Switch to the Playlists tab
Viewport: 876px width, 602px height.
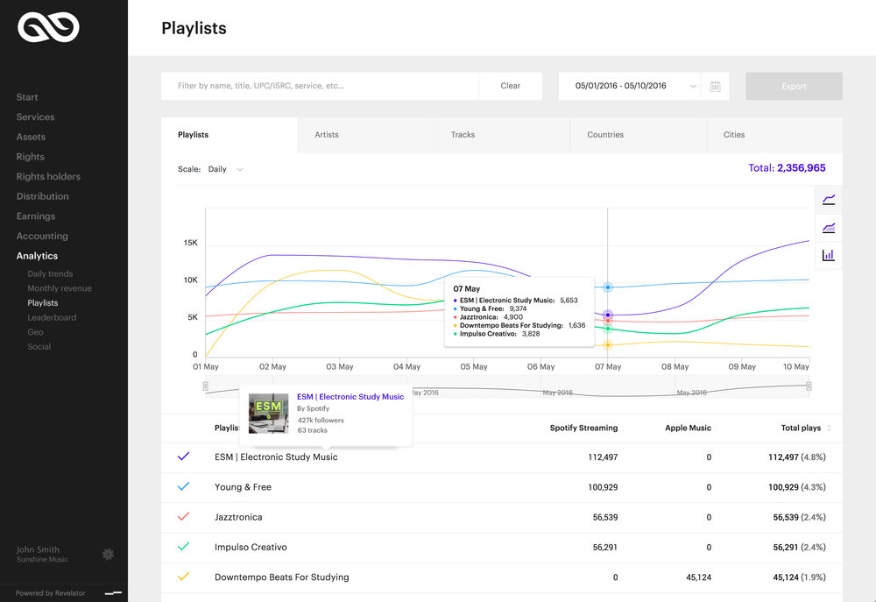coord(229,135)
